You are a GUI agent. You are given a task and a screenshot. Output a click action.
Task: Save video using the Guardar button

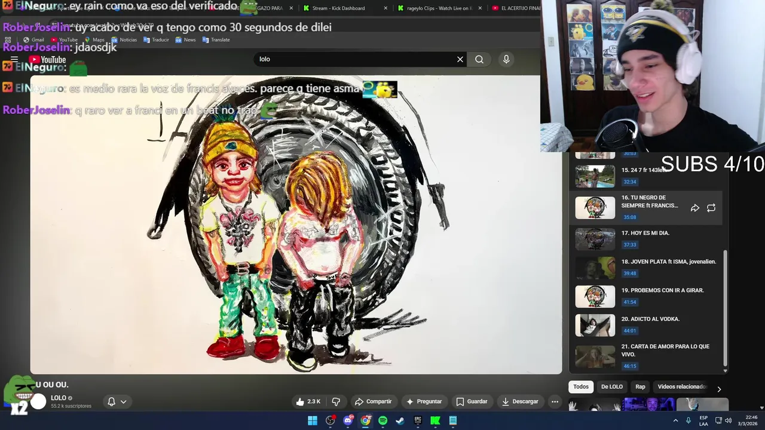472,401
